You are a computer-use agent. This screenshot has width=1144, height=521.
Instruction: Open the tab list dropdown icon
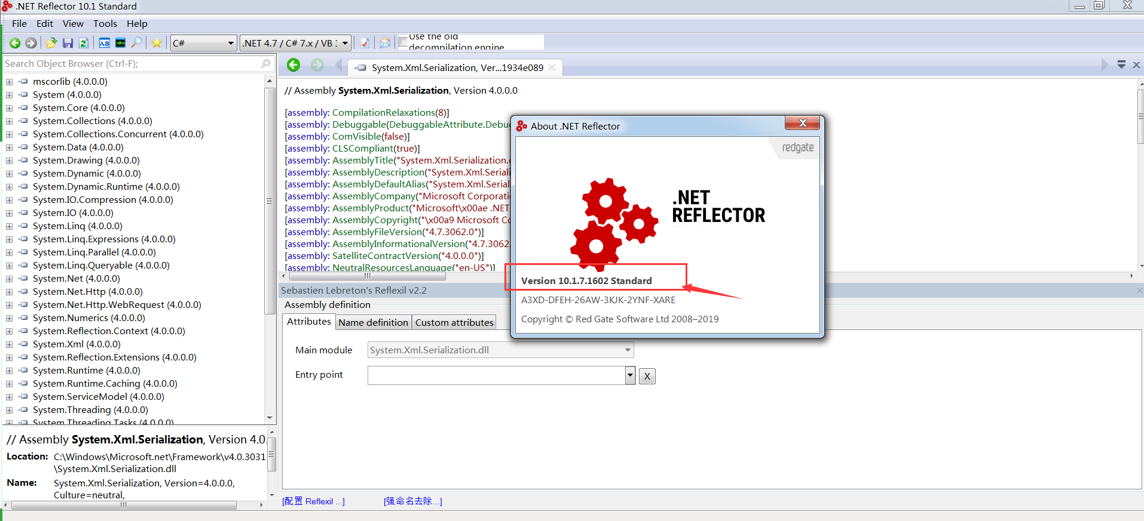pyautogui.click(x=1121, y=64)
